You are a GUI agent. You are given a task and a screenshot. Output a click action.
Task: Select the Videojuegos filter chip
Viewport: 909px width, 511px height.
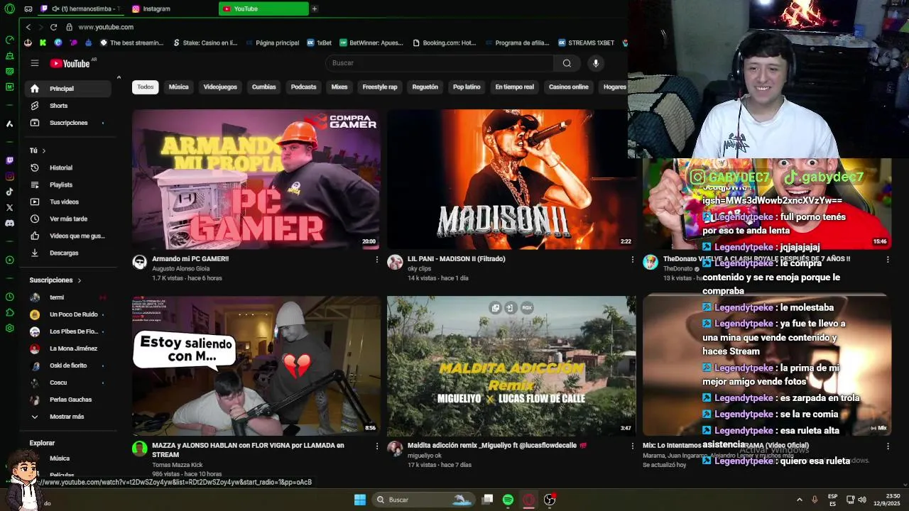(x=220, y=87)
